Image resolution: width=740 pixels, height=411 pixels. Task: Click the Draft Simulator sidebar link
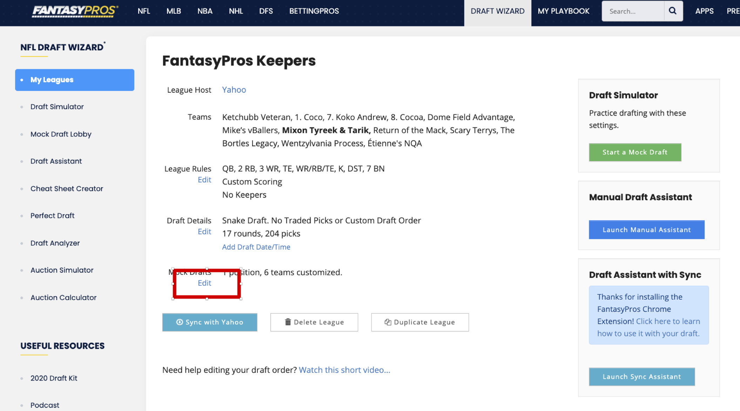click(x=57, y=107)
